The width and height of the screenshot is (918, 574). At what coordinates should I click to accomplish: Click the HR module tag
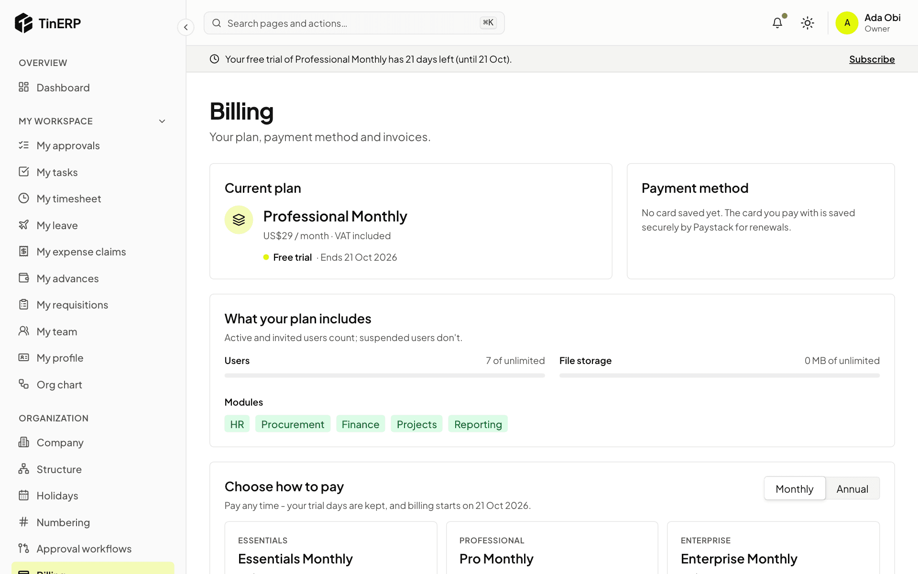point(237,424)
